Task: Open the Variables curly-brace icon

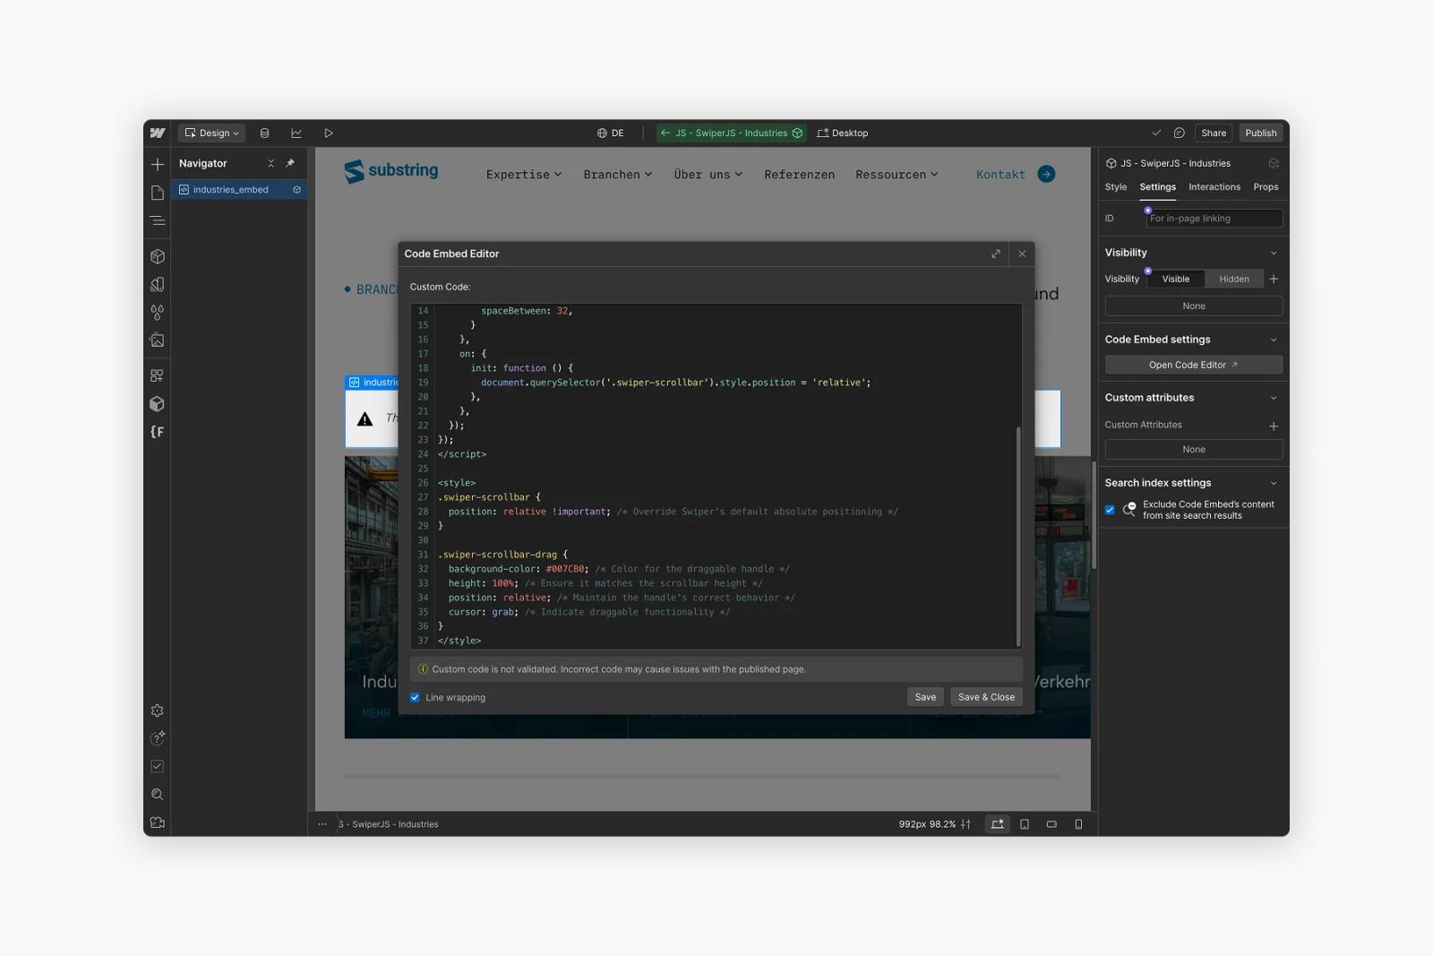Action: (158, 432)
